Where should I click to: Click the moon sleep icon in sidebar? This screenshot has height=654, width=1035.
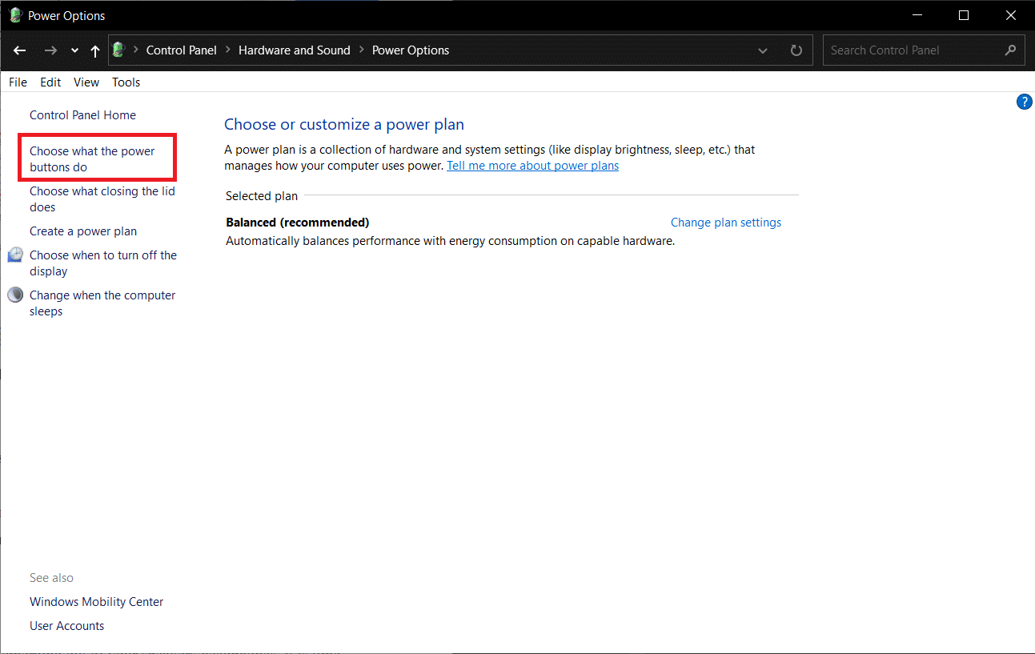15,295
